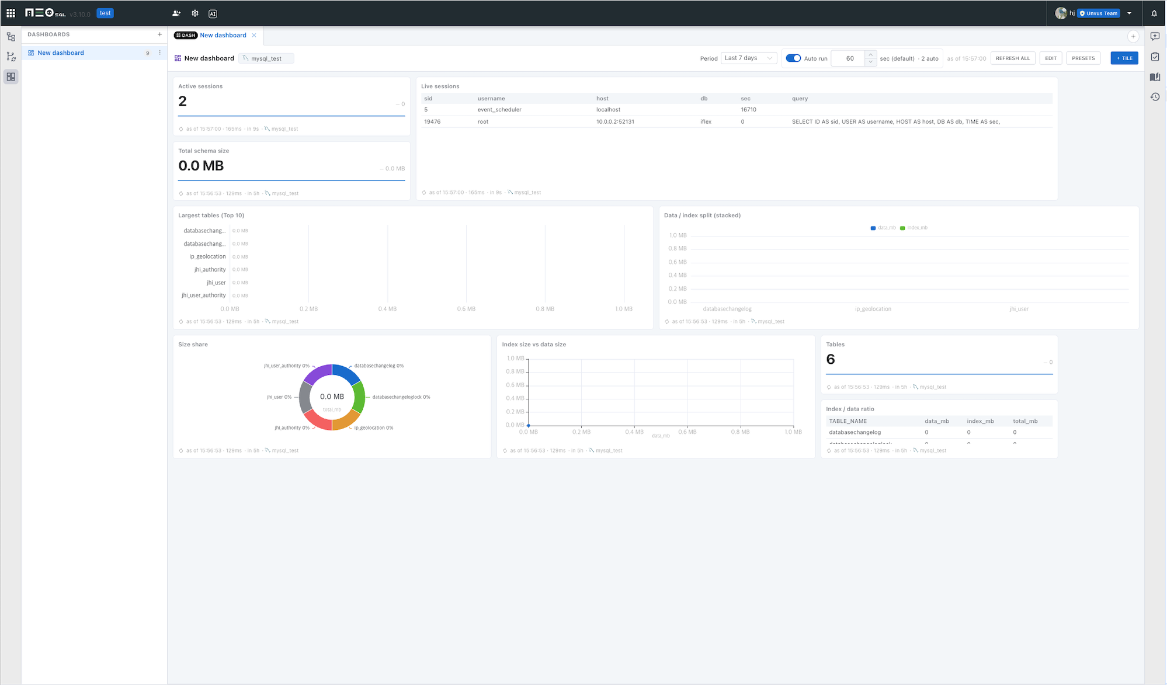Click the REFRESH ALL button
This screenshot has height=685, width=1167.
coord(1013,58)
